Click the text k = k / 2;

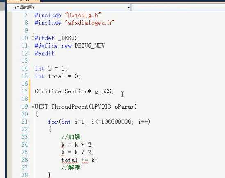pyautogui.click(x=77, y=152)
